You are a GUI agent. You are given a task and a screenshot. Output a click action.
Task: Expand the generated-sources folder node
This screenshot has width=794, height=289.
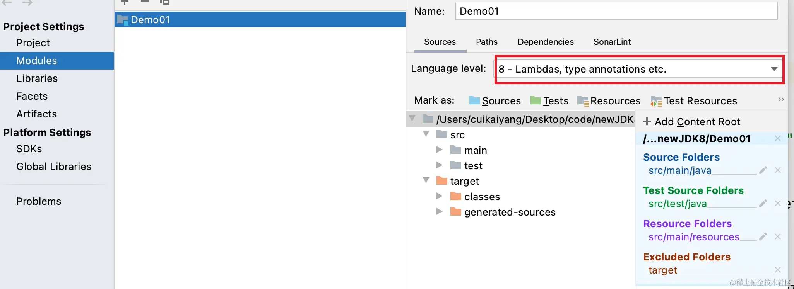[x=439, y=211]
